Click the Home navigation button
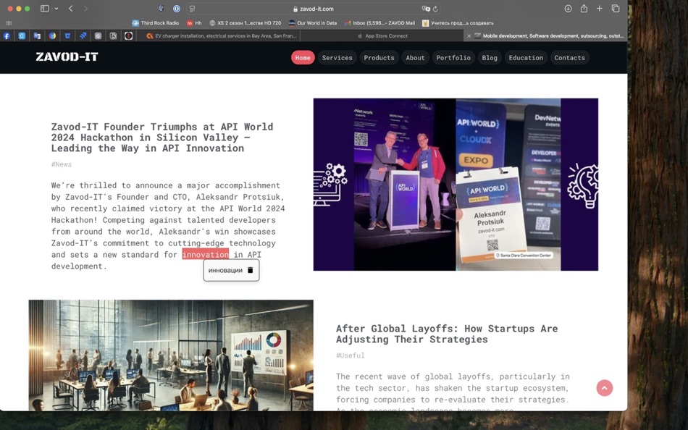Screen dimensions: 688x430 [303, 57]
